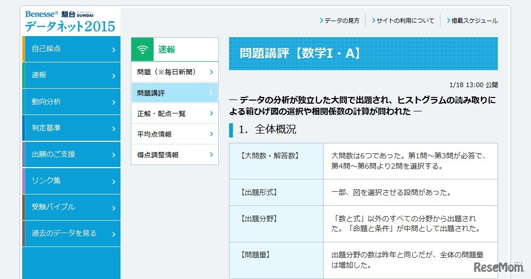Screen dimensions: 531x279
Task: Click the chevron icon before データの見方
Action: point(322,21)
